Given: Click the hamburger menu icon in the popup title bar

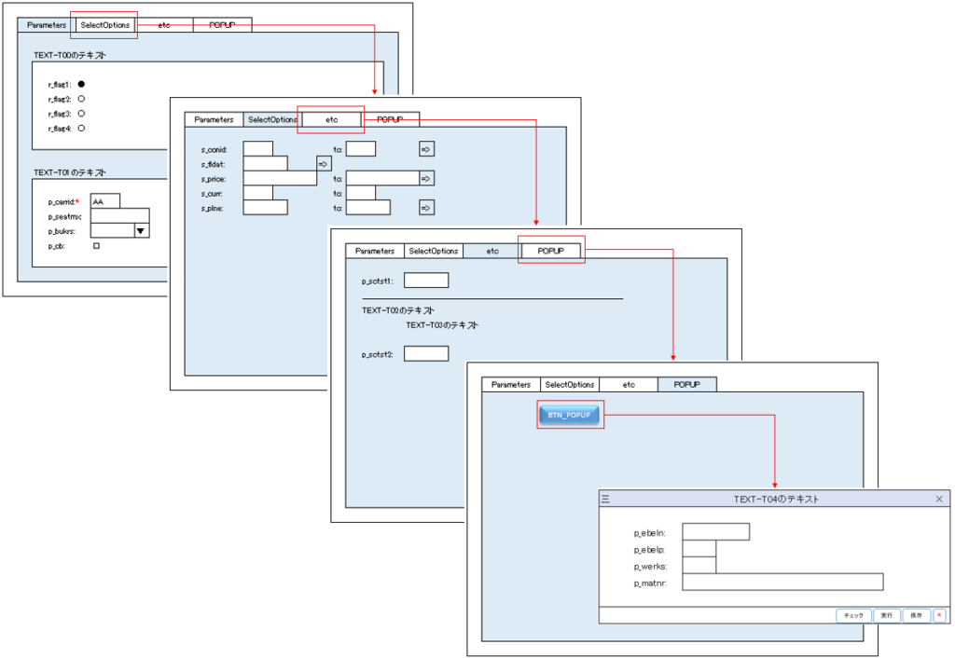Looking at the screenshot, I should (605, 500).
